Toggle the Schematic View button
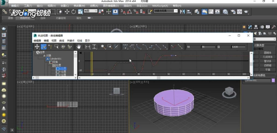Screen dimensions: 277x133 pyautogui.click(x=217, y=12)
